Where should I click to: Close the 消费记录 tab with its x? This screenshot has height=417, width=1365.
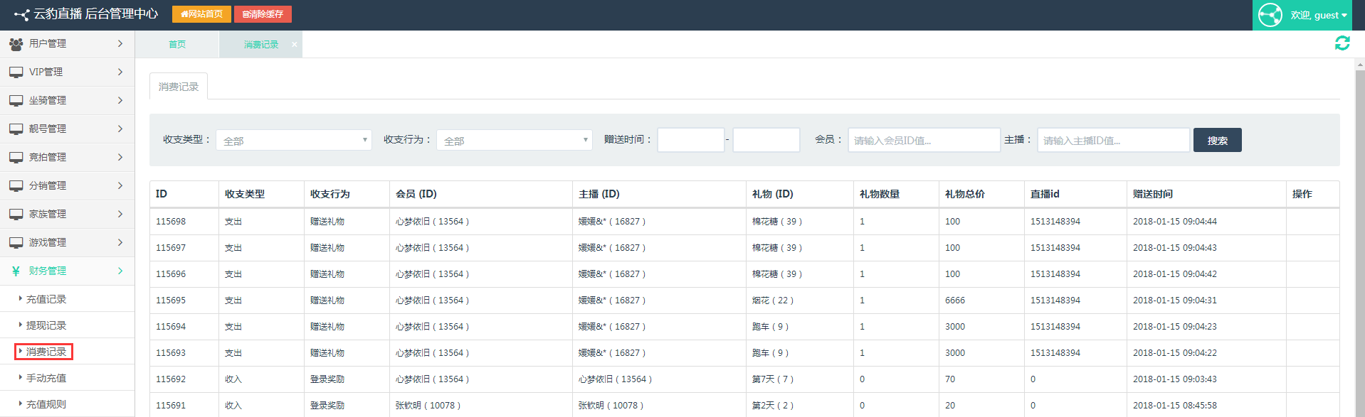[x=295, y=44]
